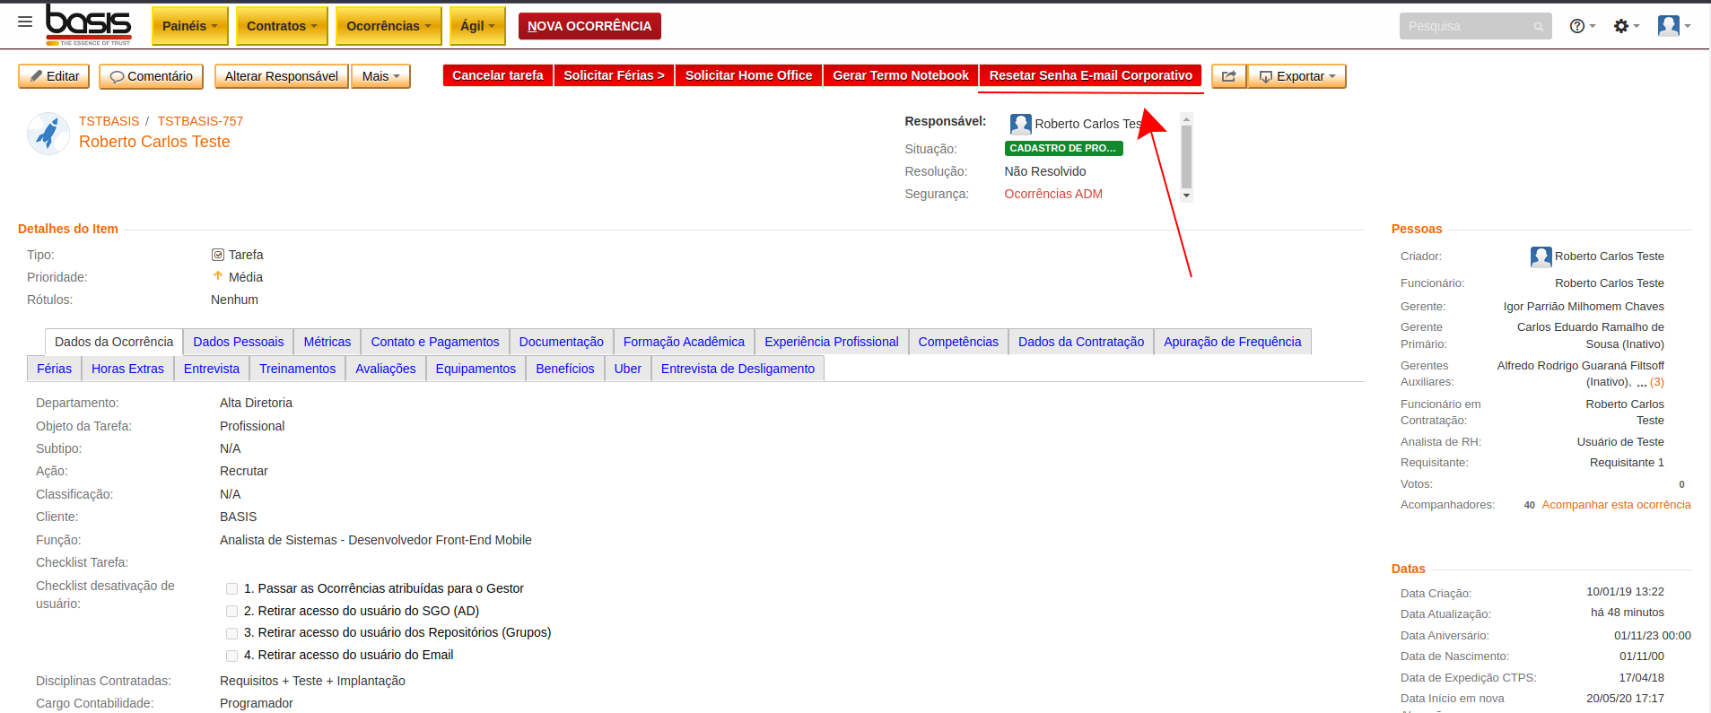Viewport: 1711px width, 713px height.
Task: Open the hamburger sidebar menu icon
Action: 25,22
